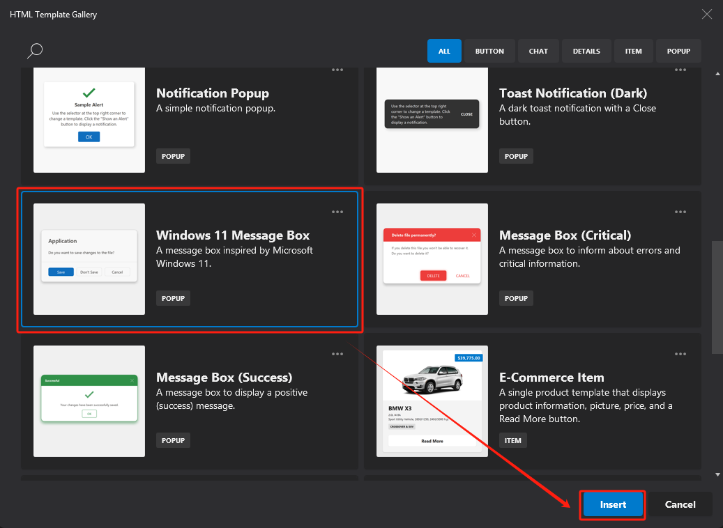
Task: Click the Toast Notification (Dark) title
Action: pyautogui.click(x=573, y=93)
